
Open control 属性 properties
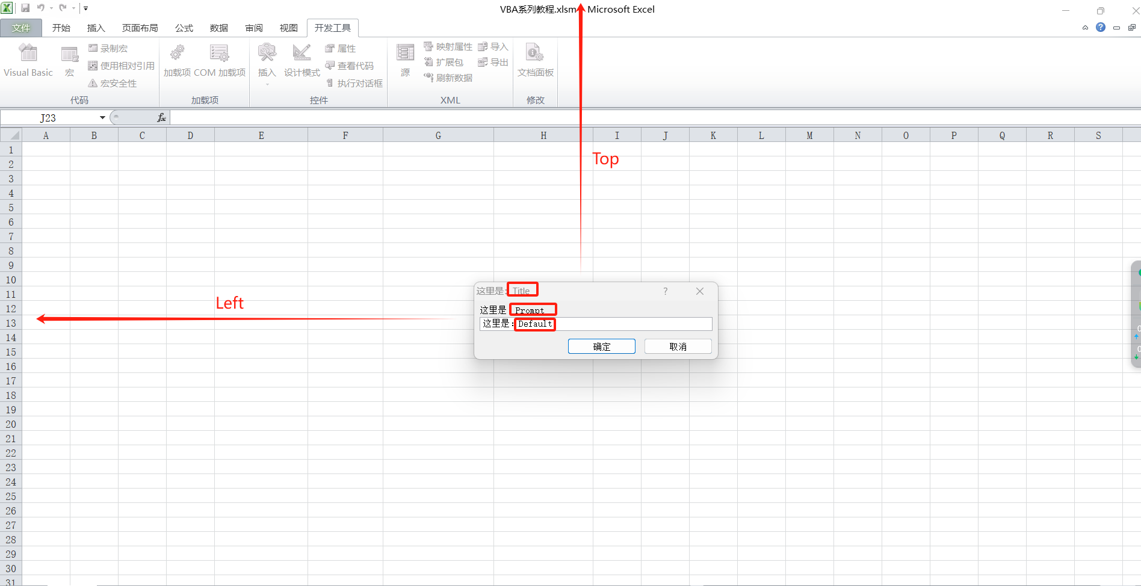point(341,48)
